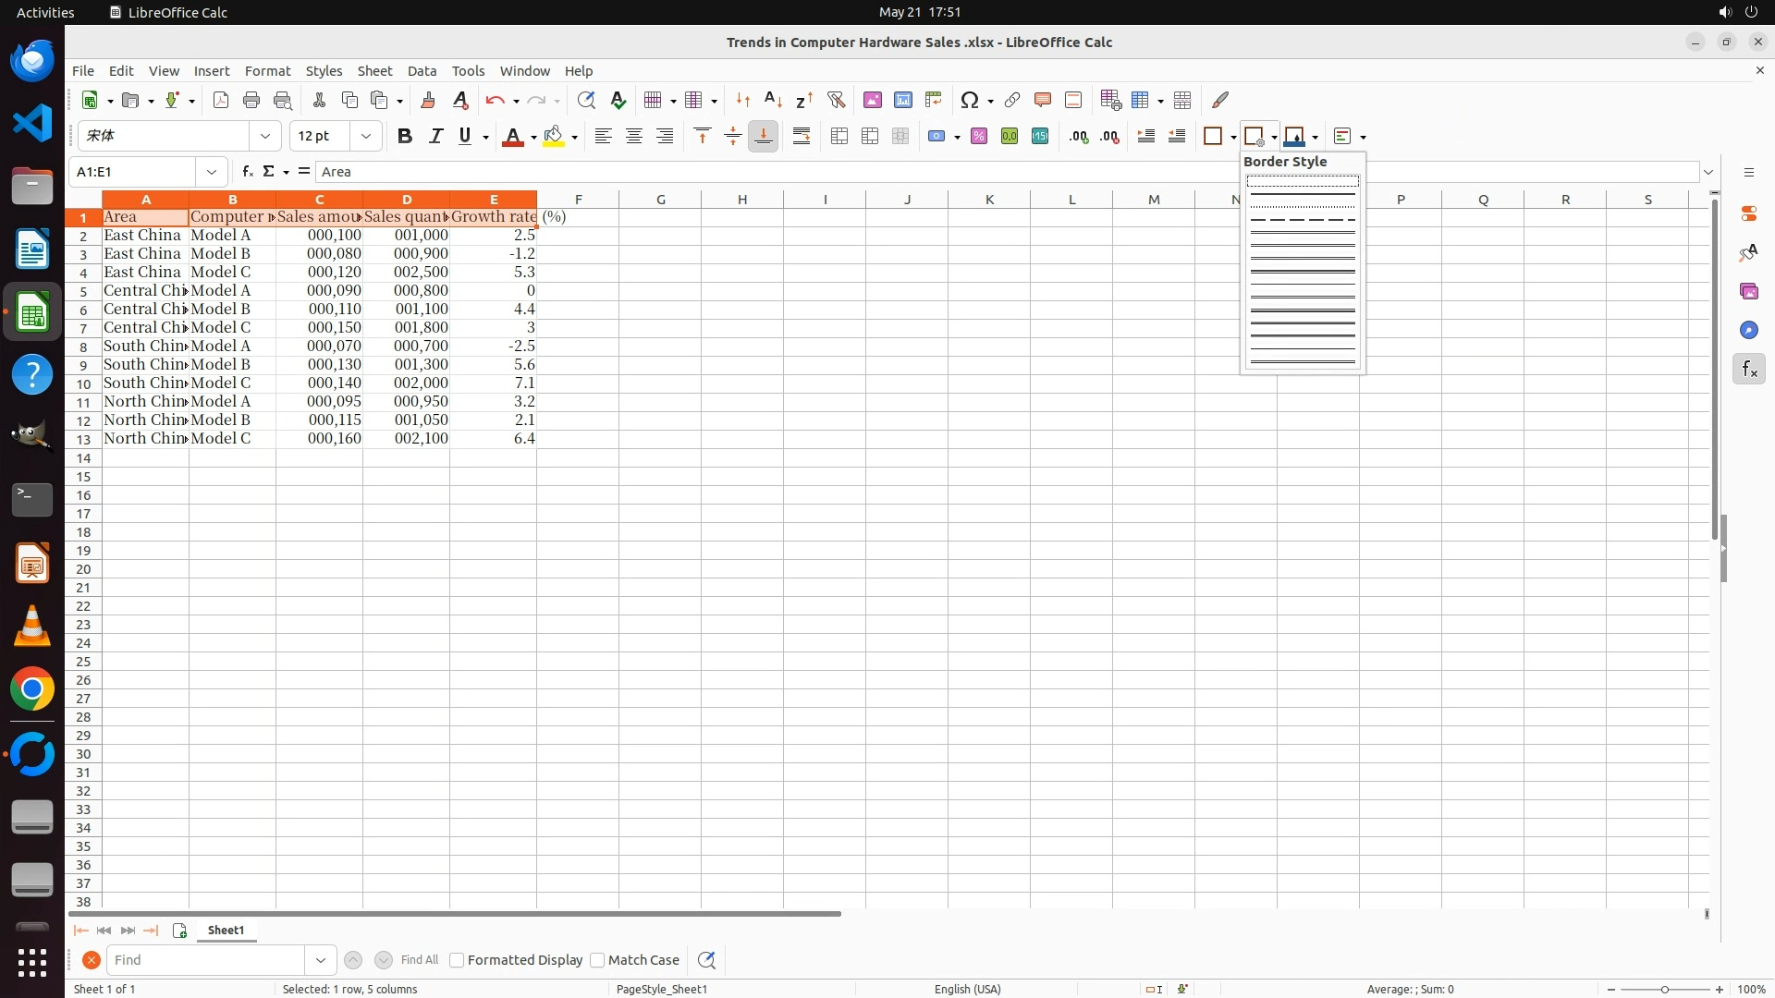Click the Find All button
The image size is (1775, 998).
[420, 960]
